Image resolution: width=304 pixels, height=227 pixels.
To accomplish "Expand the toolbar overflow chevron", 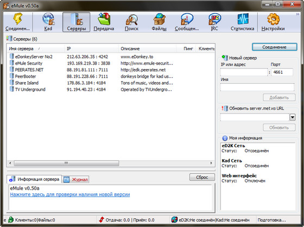I will [297, 14].
